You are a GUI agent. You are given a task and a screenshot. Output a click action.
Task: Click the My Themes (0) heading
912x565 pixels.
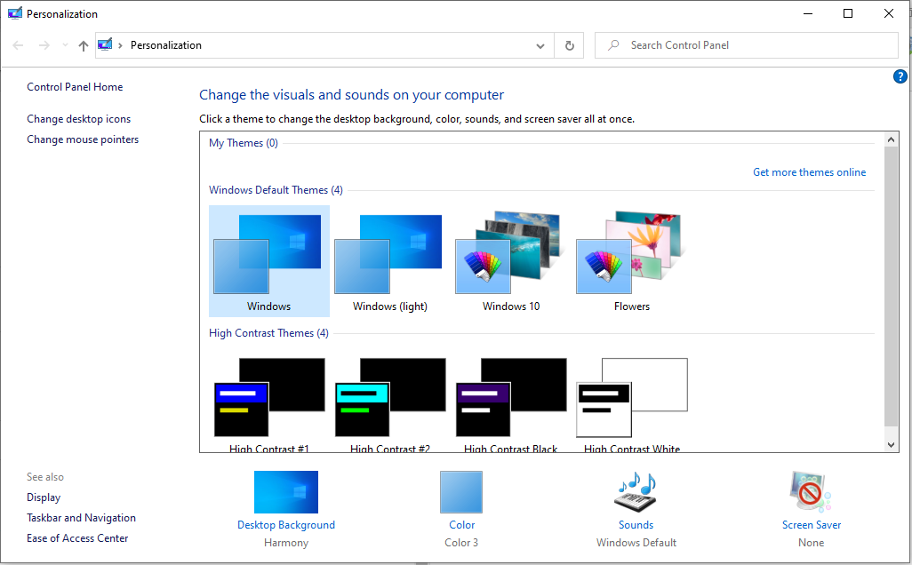tap(244, 143)
